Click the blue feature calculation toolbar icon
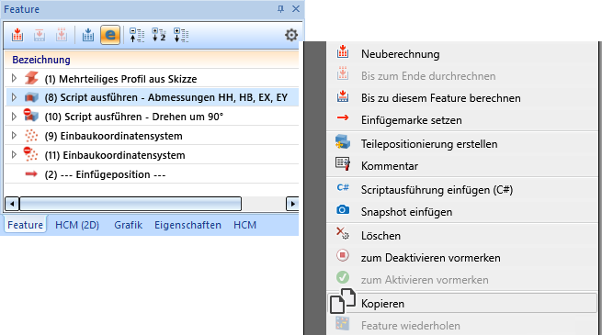Image resolution: width=602 pixels, height=335 pixels. (88, 35)
